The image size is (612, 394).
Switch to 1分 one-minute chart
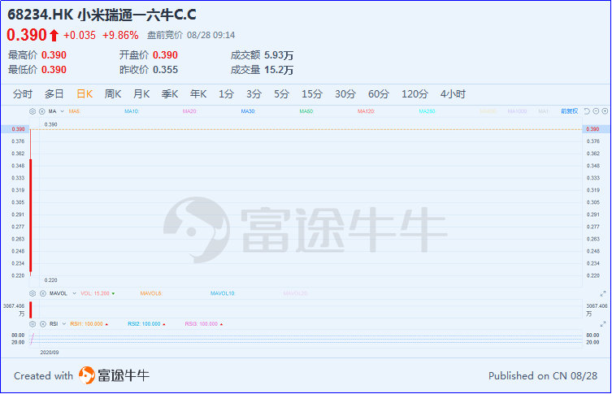point(226,94)
